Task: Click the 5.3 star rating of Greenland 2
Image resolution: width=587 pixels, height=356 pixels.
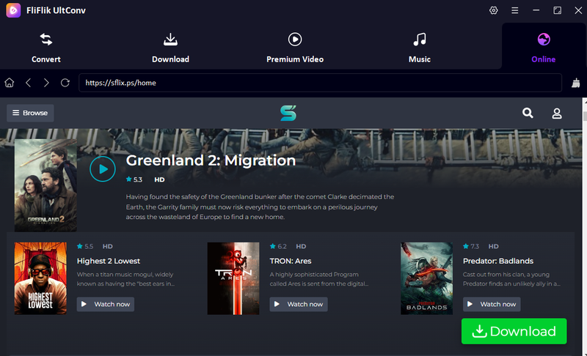Action: point(134,179)
